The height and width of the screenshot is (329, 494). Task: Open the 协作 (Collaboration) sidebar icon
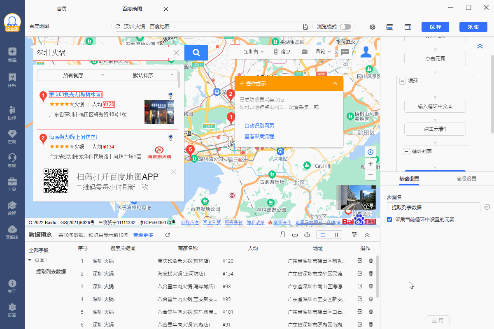pos(12,113)
